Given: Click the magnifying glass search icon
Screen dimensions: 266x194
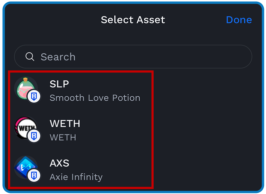Looking at the screenshot, I should tap(30, 56).
